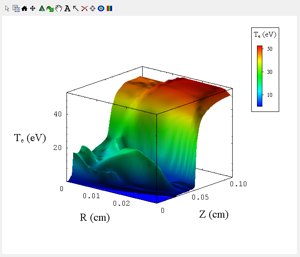This screenshot has height=257, width=300.
Task: Choose the four-way move tool
Action: [x=33, y=8]
